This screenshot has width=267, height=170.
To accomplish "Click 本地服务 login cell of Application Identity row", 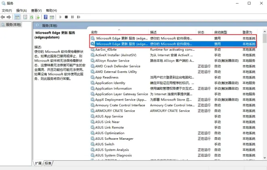I will click(249, 83).
